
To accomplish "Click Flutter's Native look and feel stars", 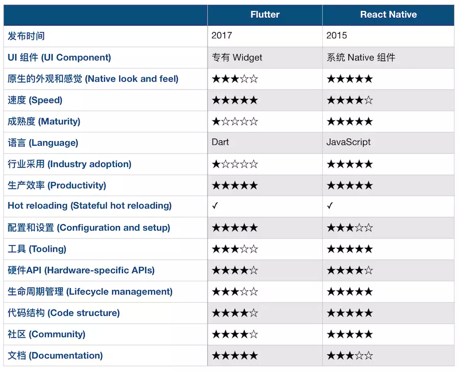I will click(x=235, y=79).
